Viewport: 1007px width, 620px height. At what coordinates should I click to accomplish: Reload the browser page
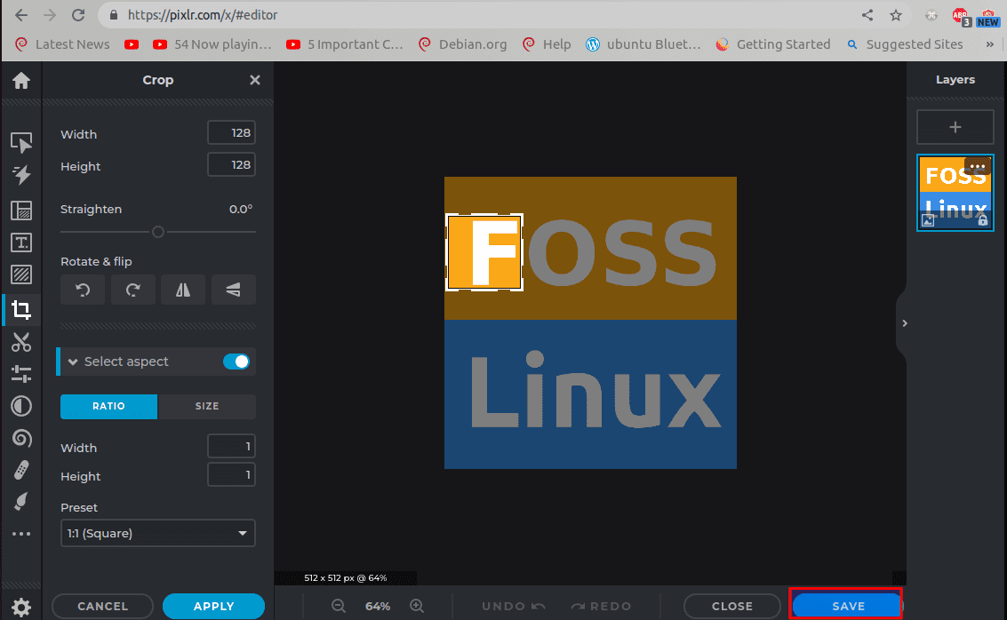pos(78,15)
